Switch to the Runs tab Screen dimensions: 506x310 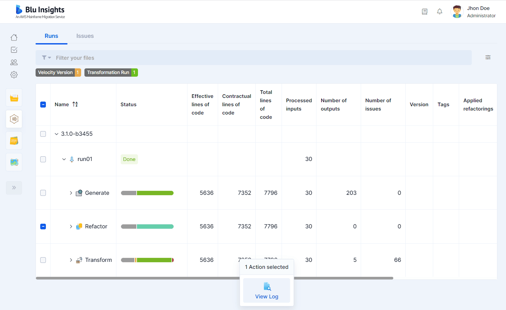[52, 36]
